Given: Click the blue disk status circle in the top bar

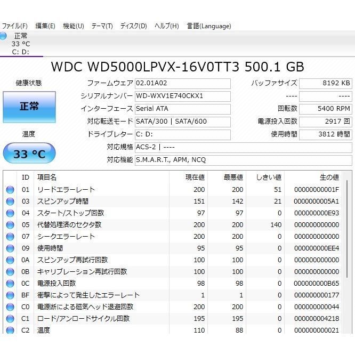Looking at the screenshot, I should 3,36.
